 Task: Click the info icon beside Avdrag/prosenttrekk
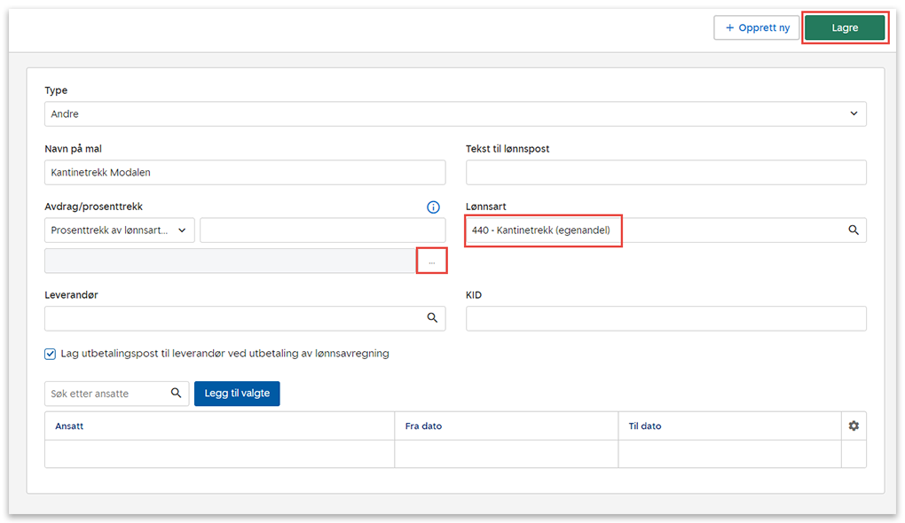[x=433, y=207]
